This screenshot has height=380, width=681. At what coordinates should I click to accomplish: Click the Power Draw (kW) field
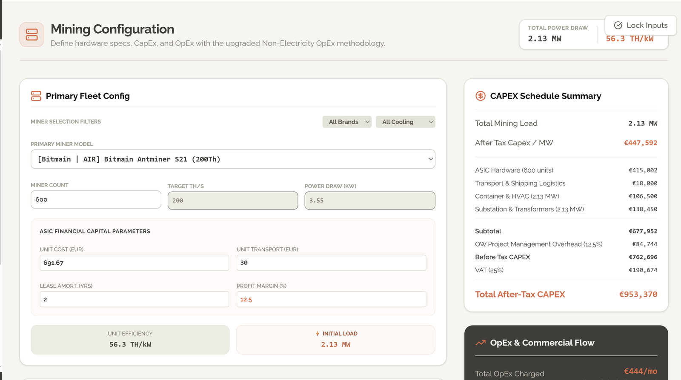(x=370, y=201)
